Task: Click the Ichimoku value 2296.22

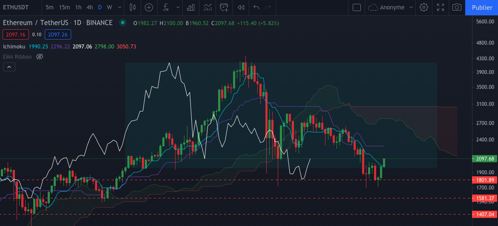Action: 60,47
